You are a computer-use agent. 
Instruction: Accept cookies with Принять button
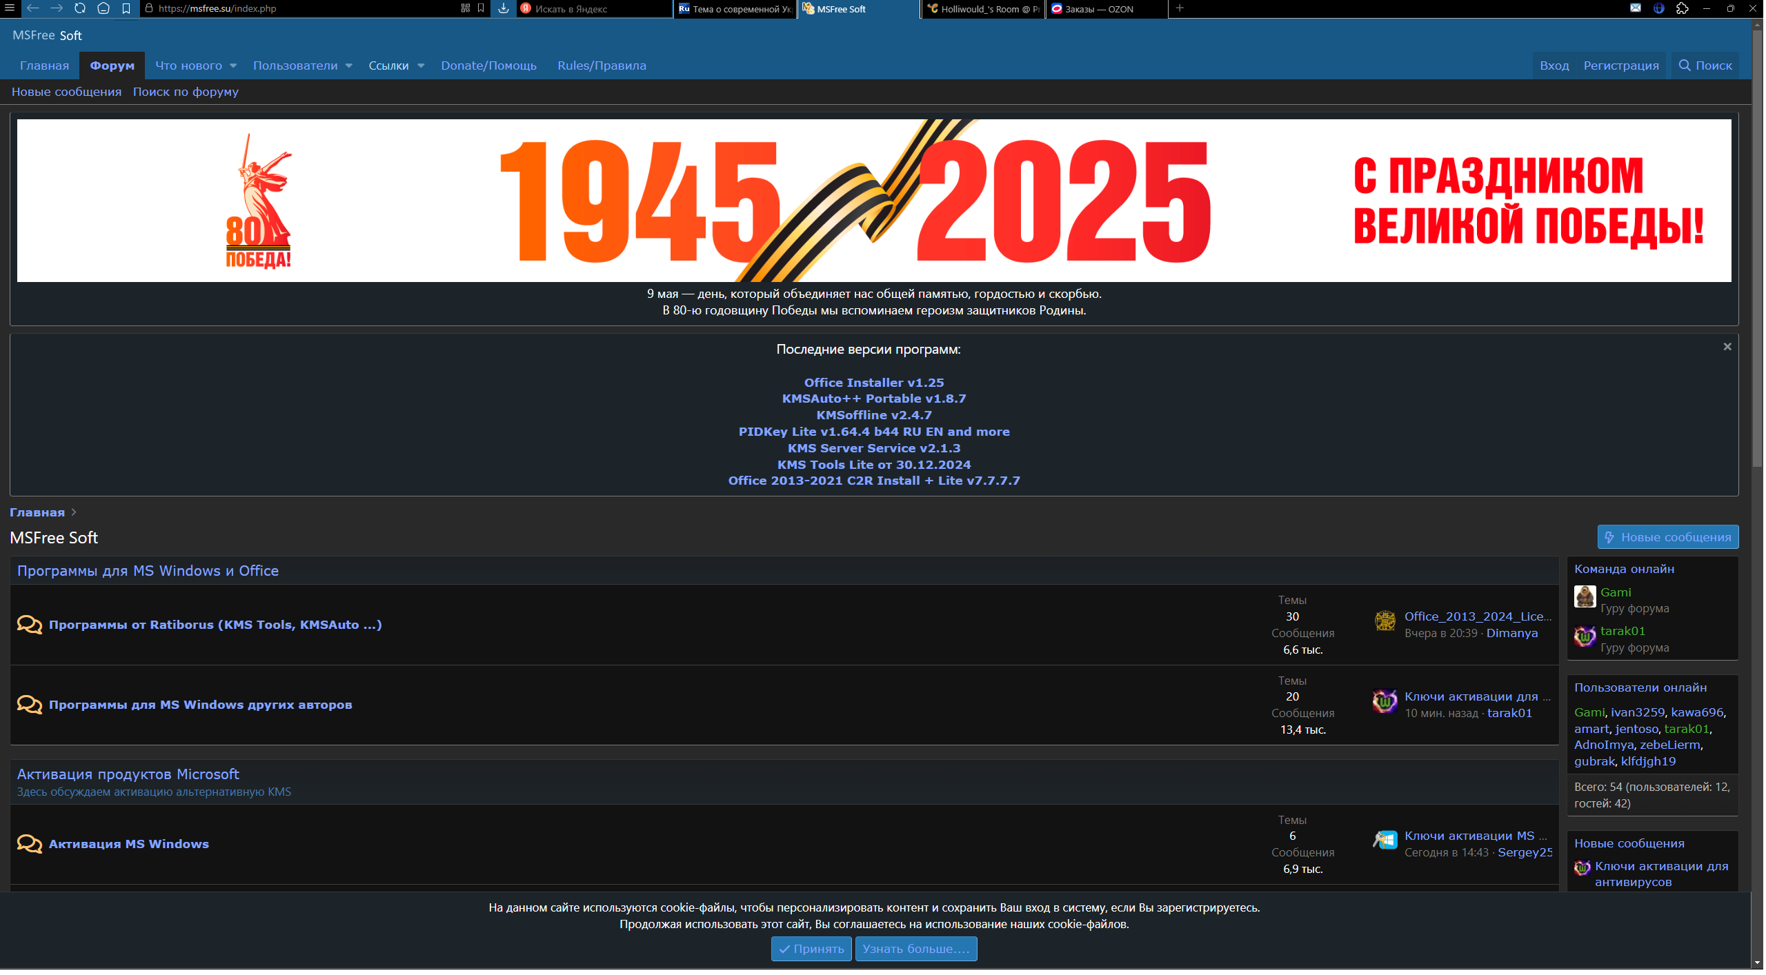[x=811, y=949]
